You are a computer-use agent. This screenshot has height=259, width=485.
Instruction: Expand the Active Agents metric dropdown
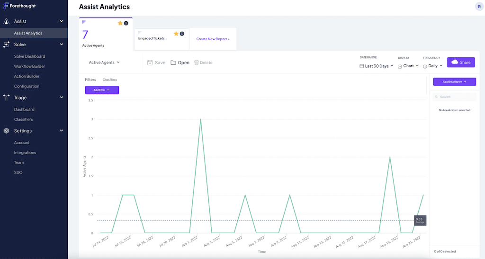(104, 62)
